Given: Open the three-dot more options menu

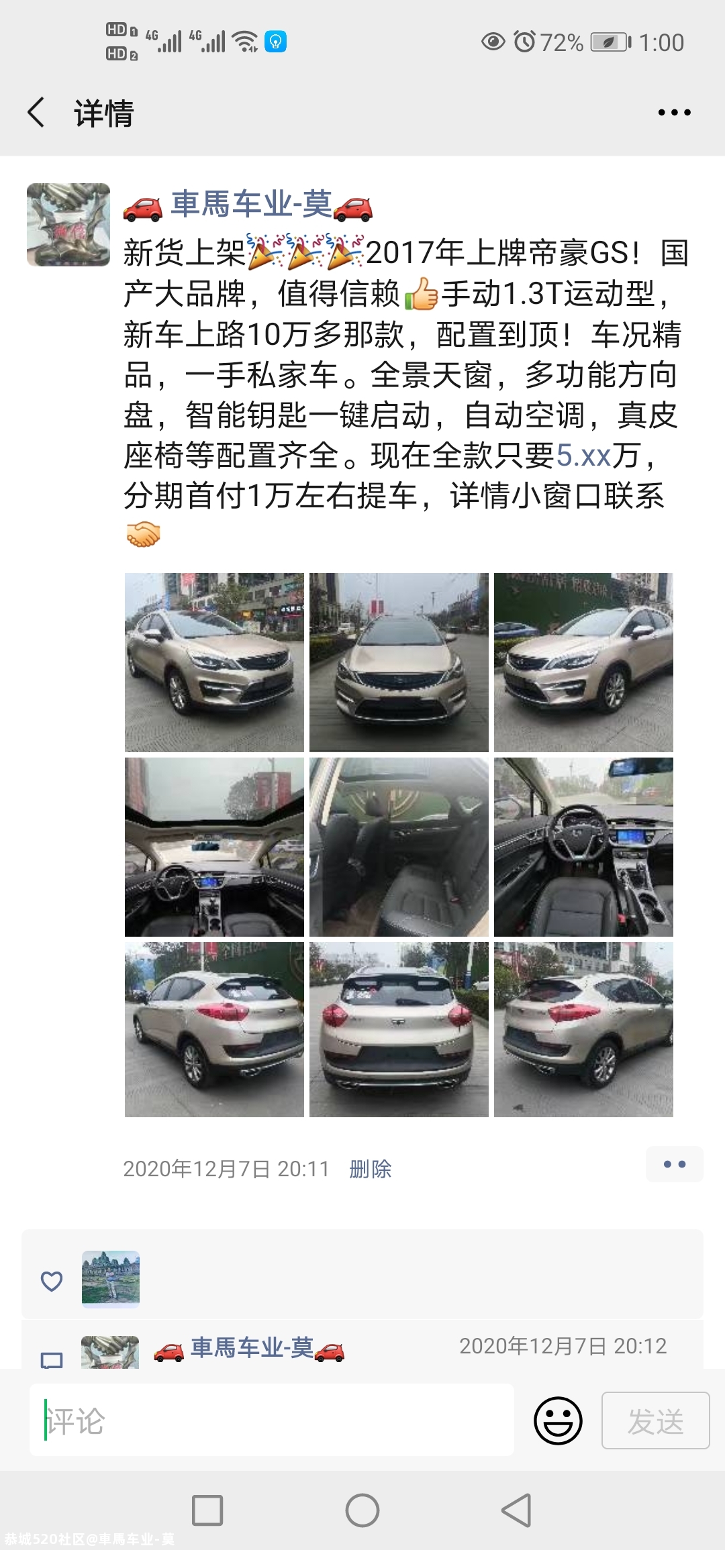Looking at the screenshot, I should click(x=674, y=112).
